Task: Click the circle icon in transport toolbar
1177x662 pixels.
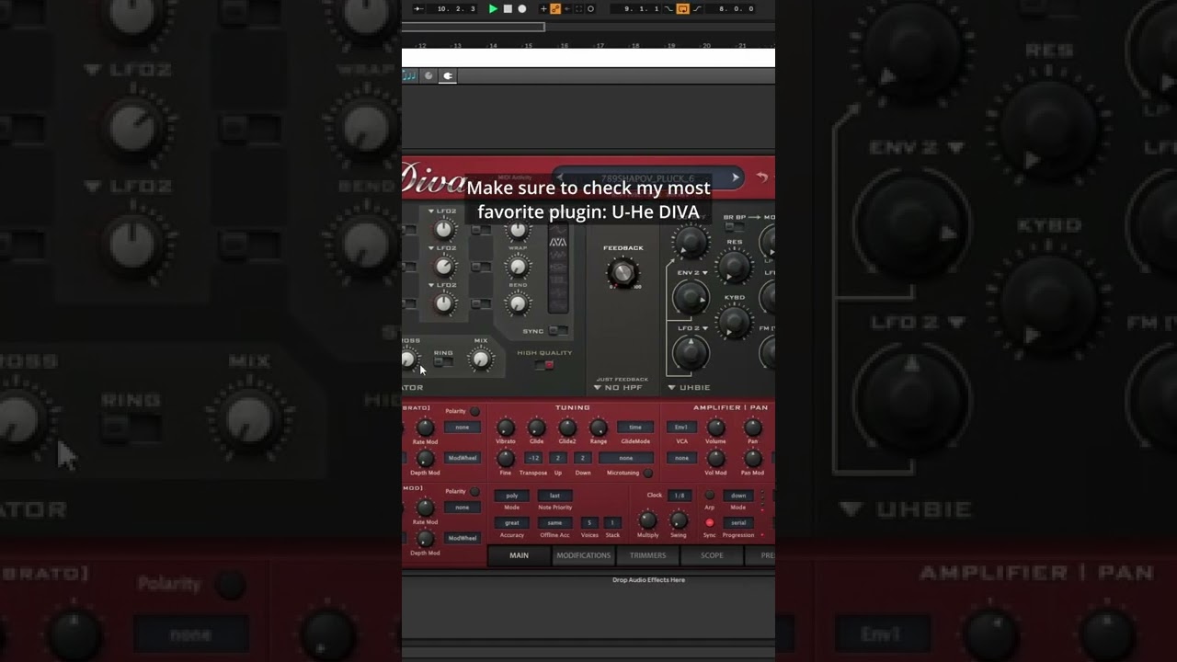Action: [590, 8]
